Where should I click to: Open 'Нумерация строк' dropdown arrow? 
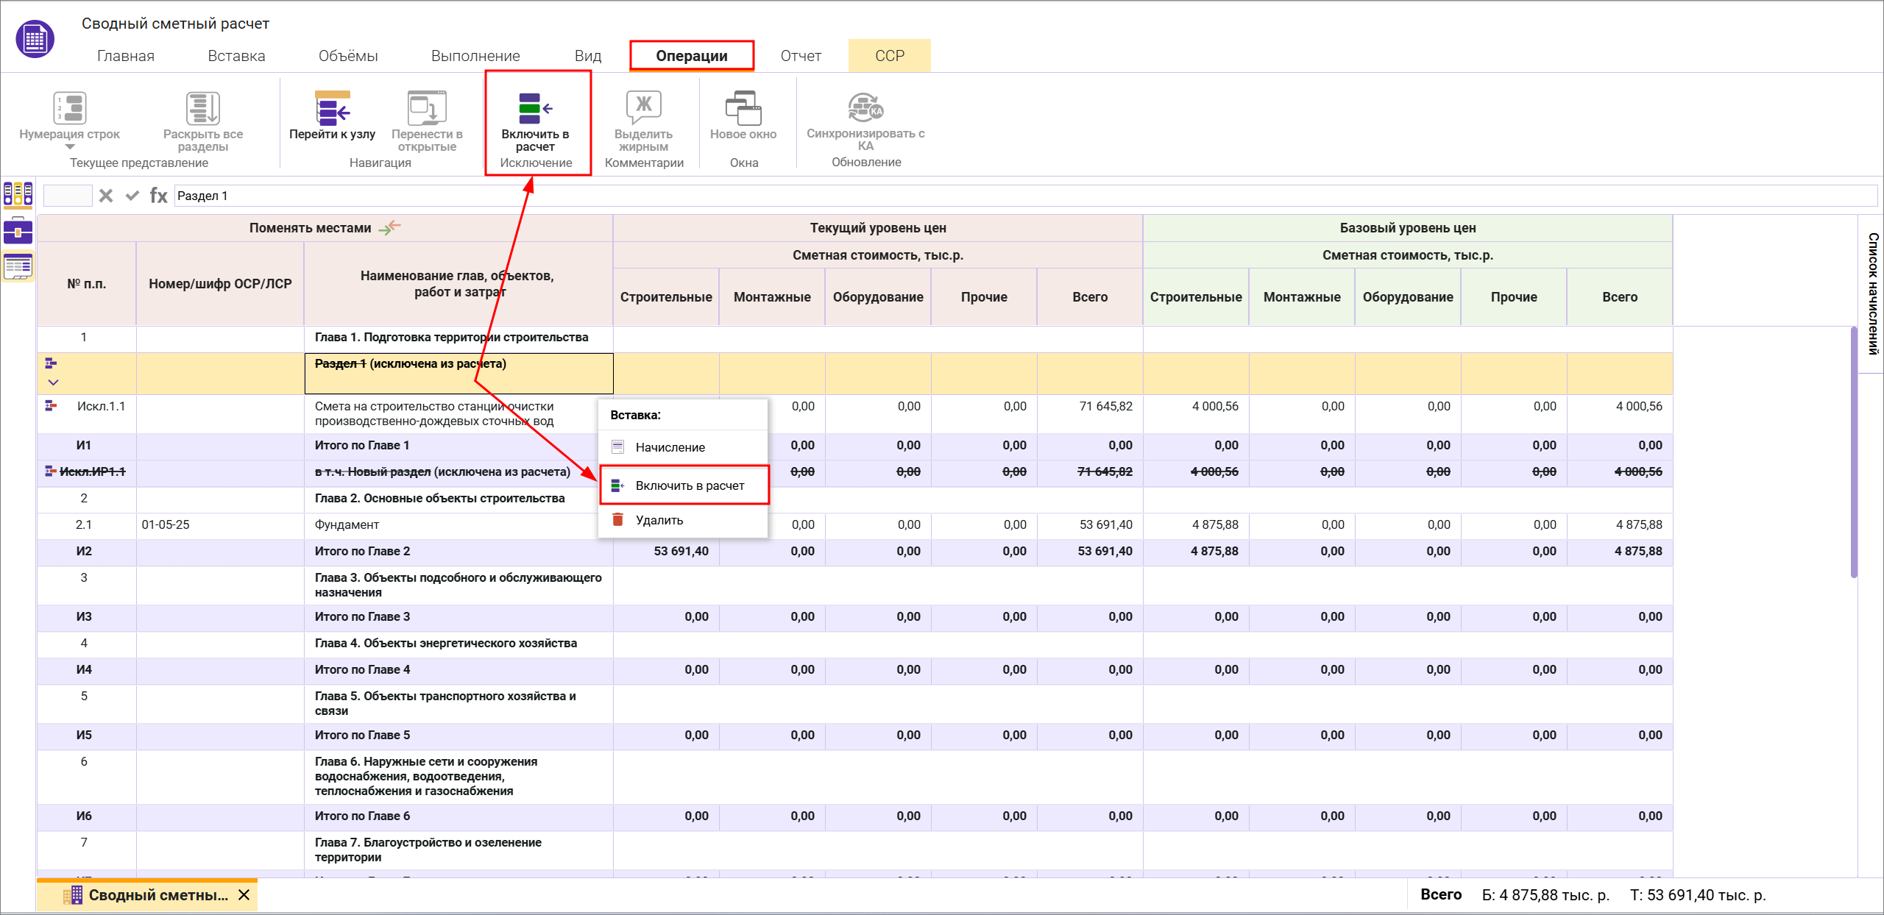(70, 147)
